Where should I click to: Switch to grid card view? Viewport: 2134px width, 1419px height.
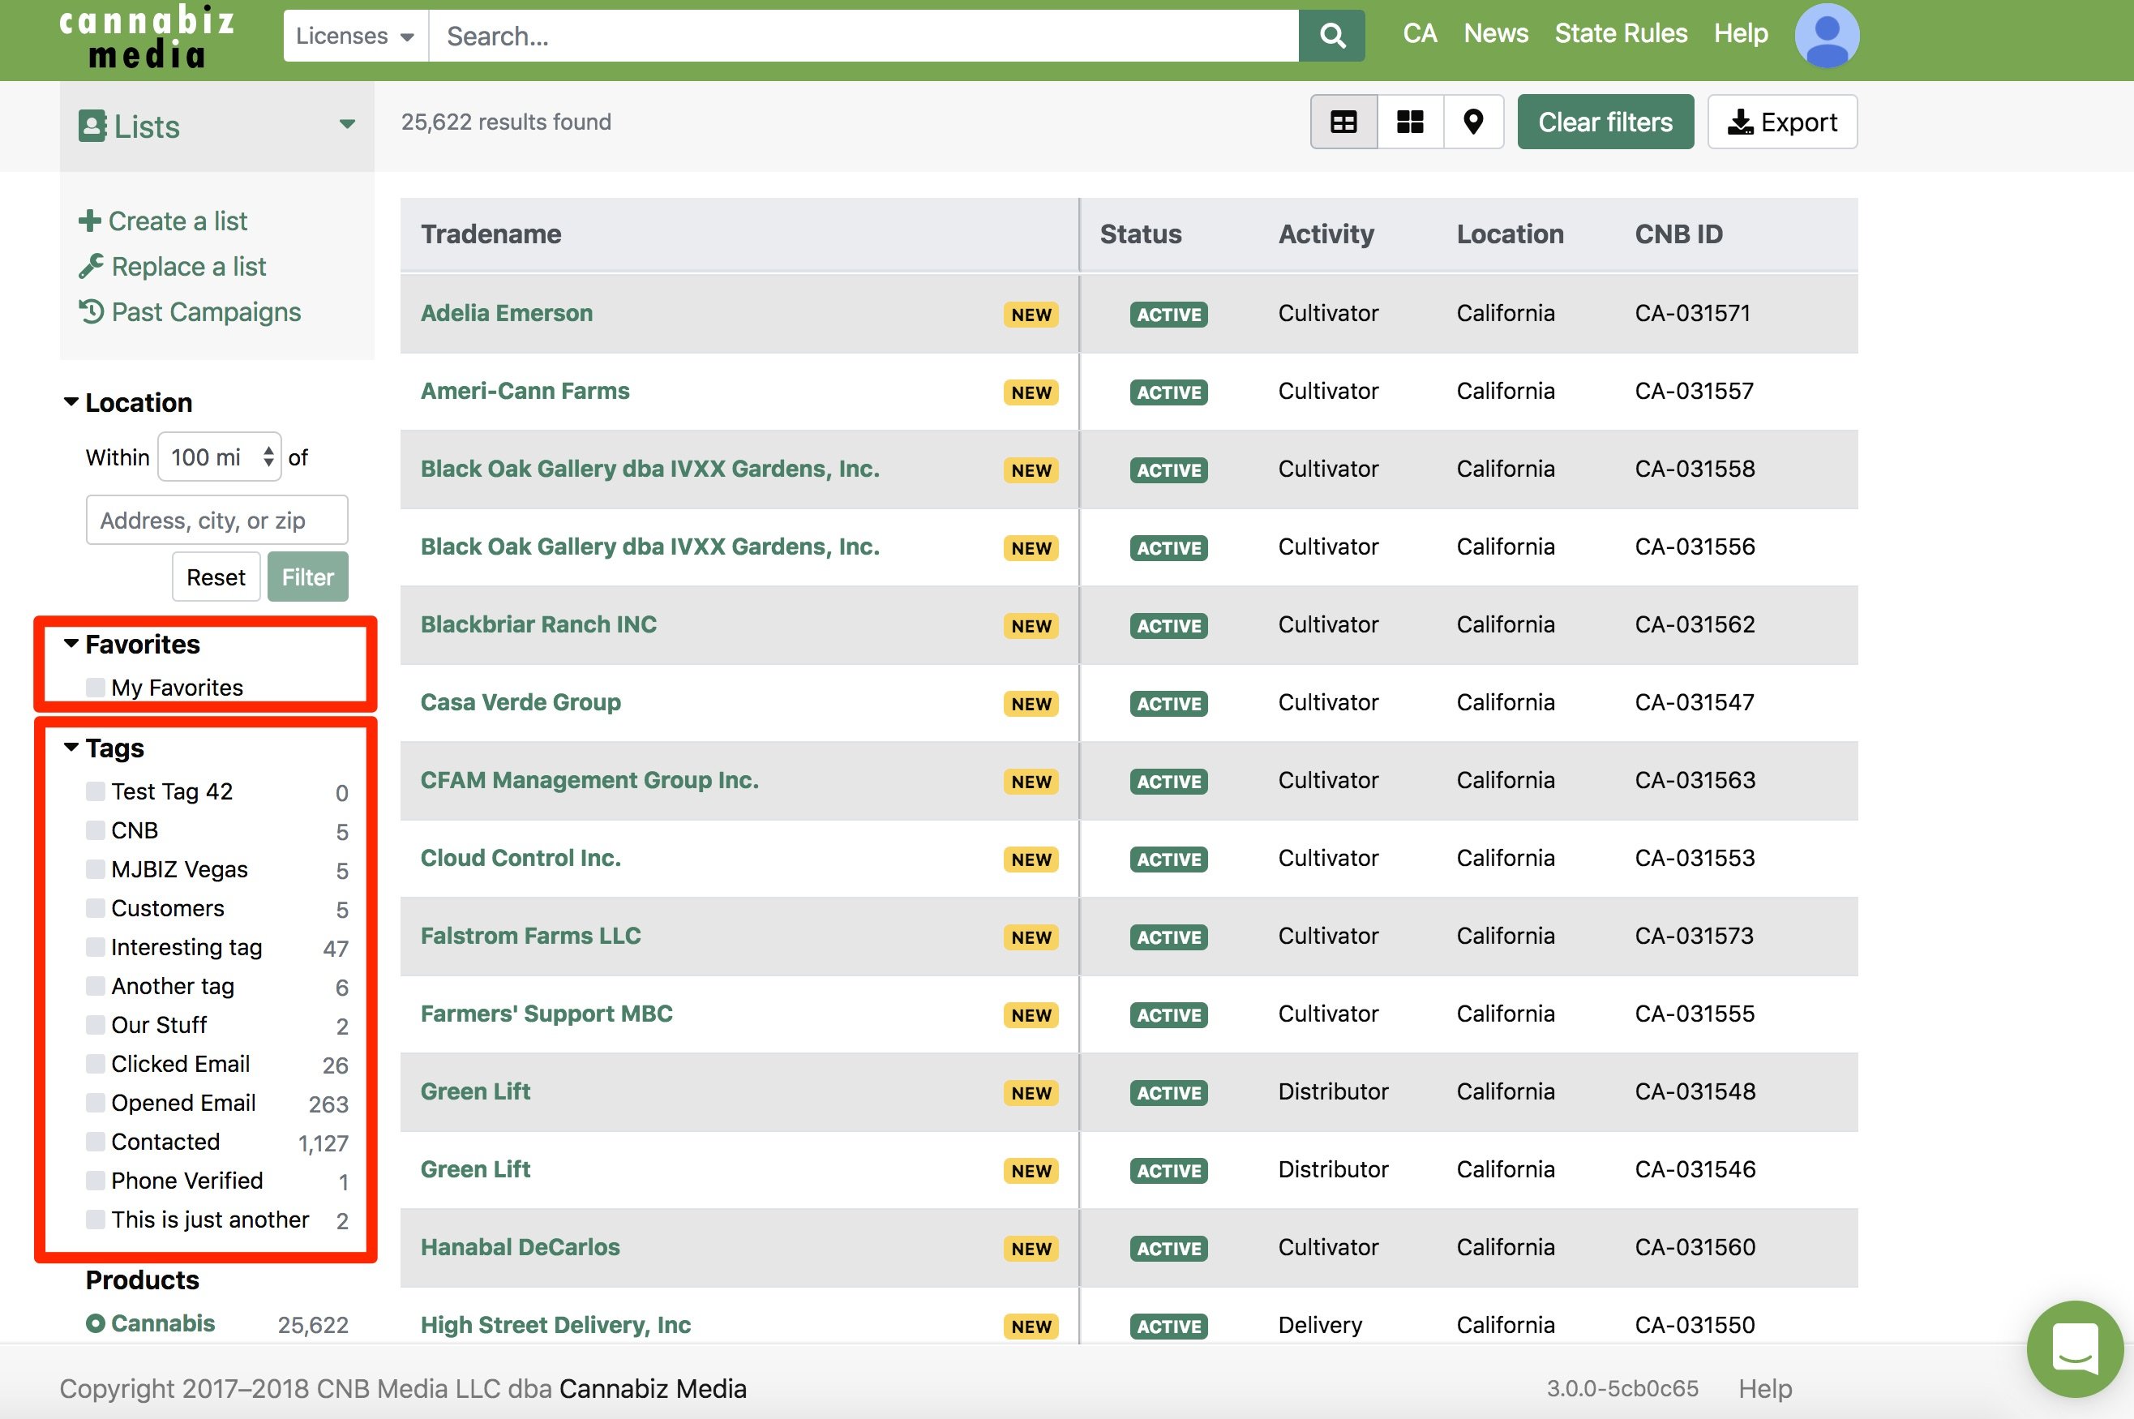[1409, 122]
